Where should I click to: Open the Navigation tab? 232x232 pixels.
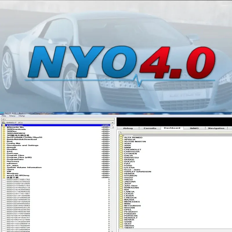point(216,128)
